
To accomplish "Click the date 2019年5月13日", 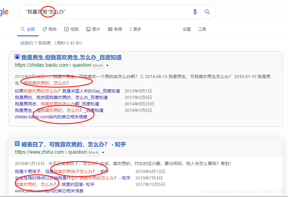I will pos(150,171).
